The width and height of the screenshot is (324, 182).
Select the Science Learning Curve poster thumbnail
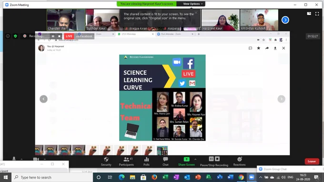162,150
